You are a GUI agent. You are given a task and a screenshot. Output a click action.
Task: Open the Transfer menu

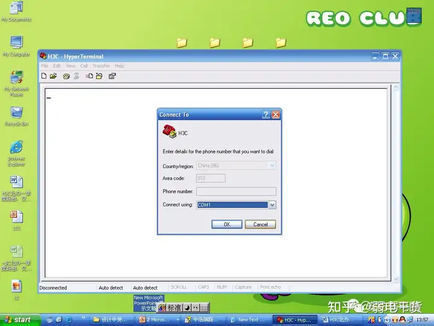click(101, 66)
